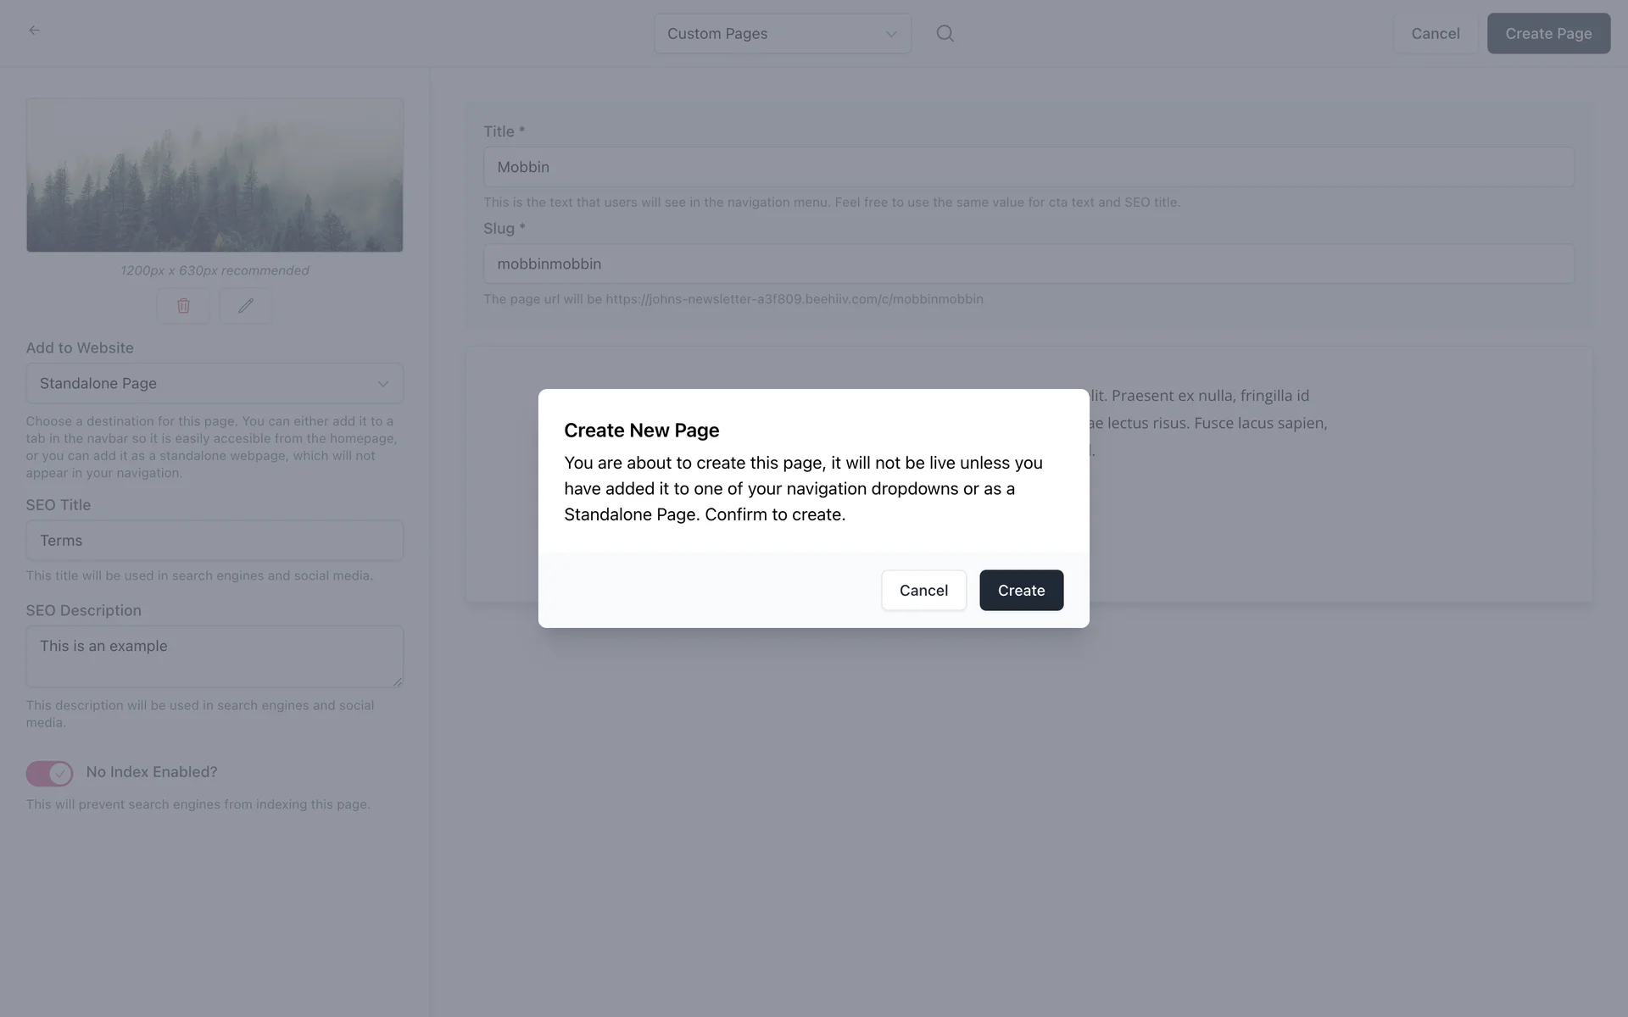This screenshot has height=1017, width=1628.
Task: Toggle the No Index Enabled switch
Action: [x=49, y=773]
